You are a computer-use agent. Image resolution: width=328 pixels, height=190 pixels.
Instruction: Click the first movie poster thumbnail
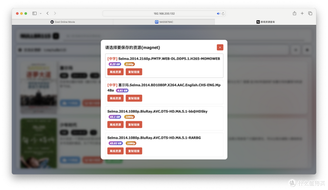coord(38,88)
